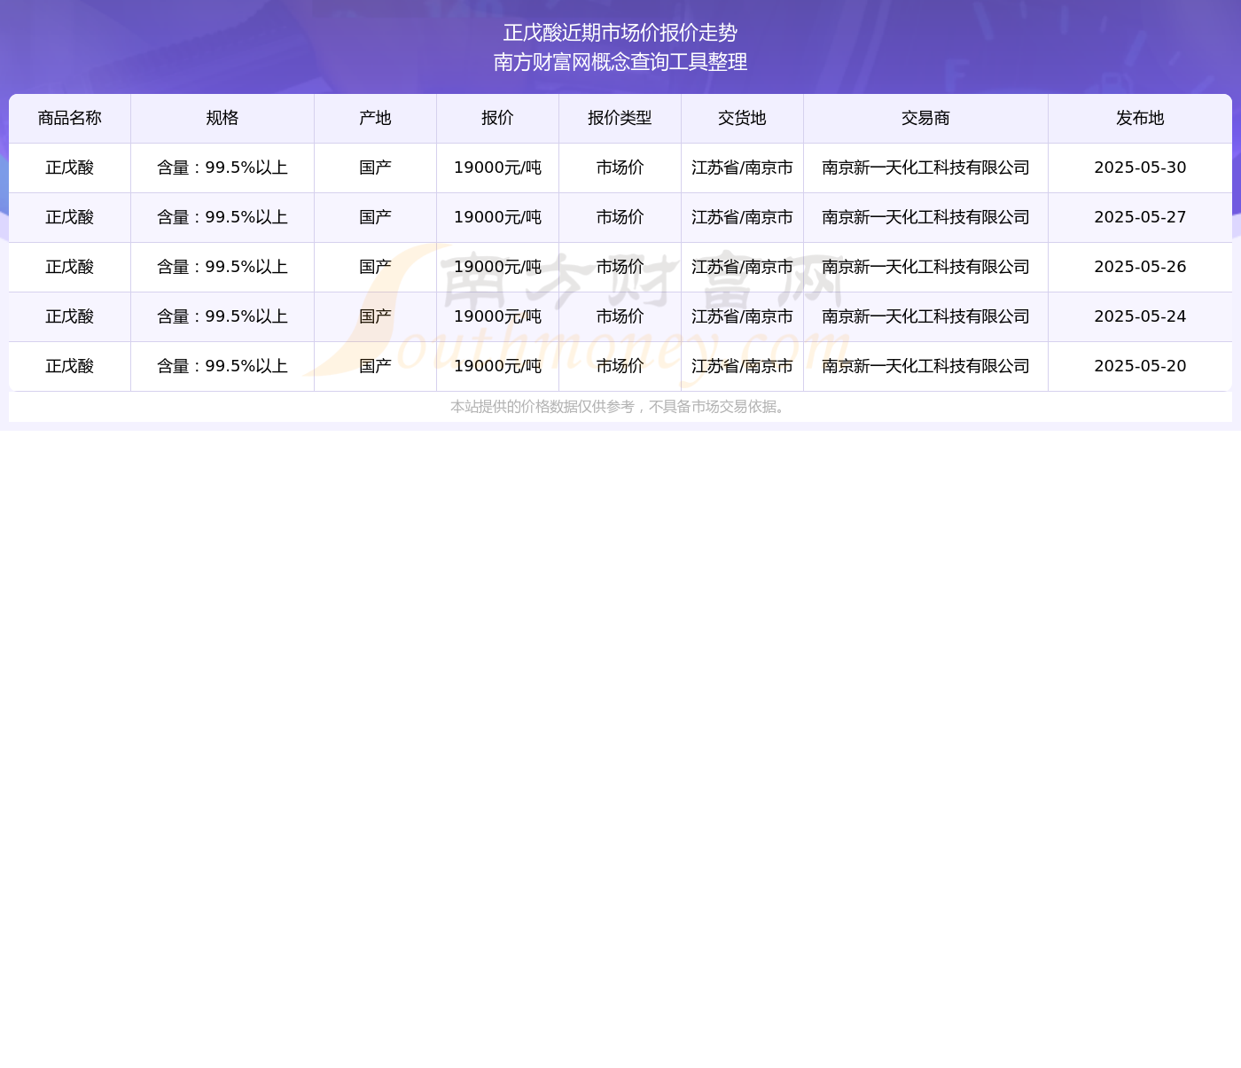Click 江苏省/南京市 in the 2025-05-20 row
Screen dimensions: 1241x1068
click(742, 366)
